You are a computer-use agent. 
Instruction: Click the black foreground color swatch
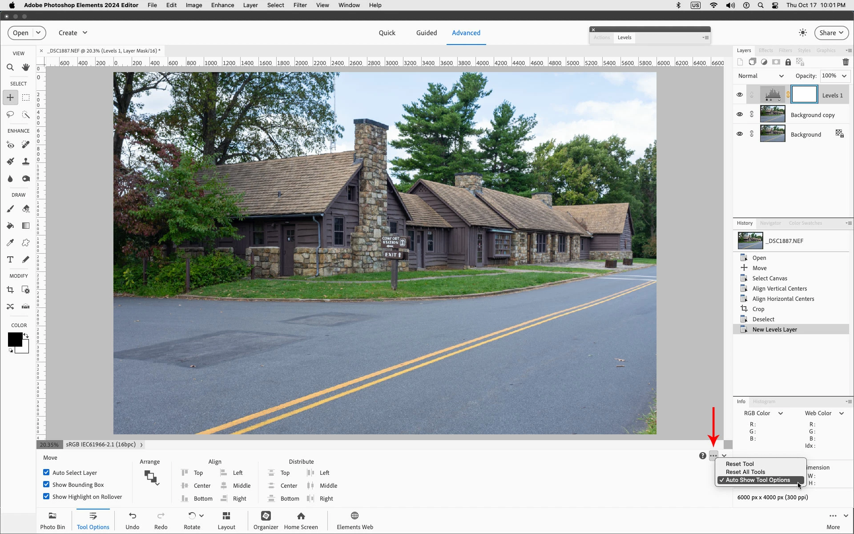click(x=14, y=340)
